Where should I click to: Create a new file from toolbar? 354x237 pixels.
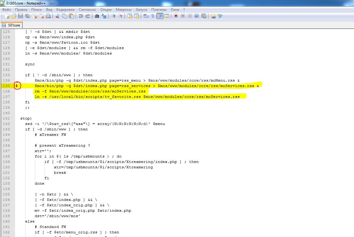click(x=6, y=16)
